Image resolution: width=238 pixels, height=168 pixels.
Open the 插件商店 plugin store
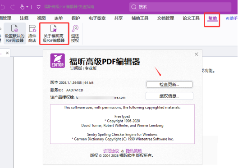pyautogui.click(x=32, y=33)
